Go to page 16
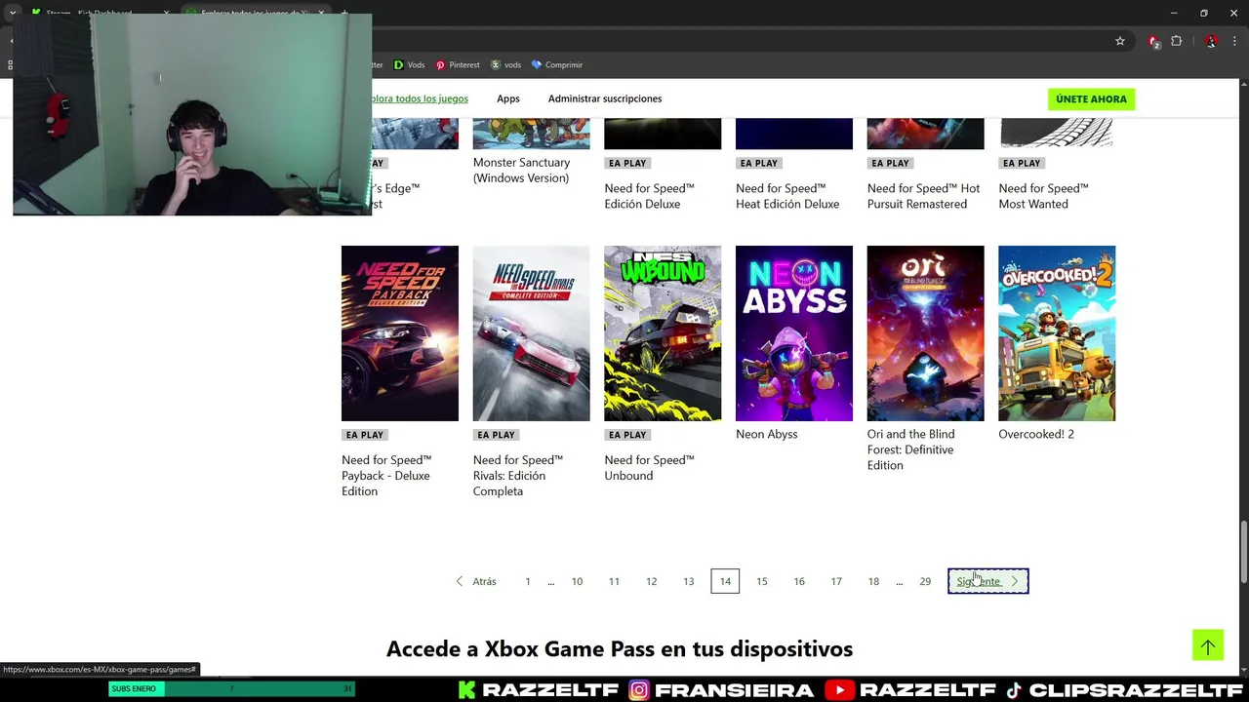Screen dimensions: 1249x702 [799, 581]
